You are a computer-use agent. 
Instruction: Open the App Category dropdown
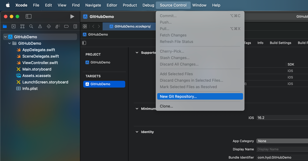282,141
